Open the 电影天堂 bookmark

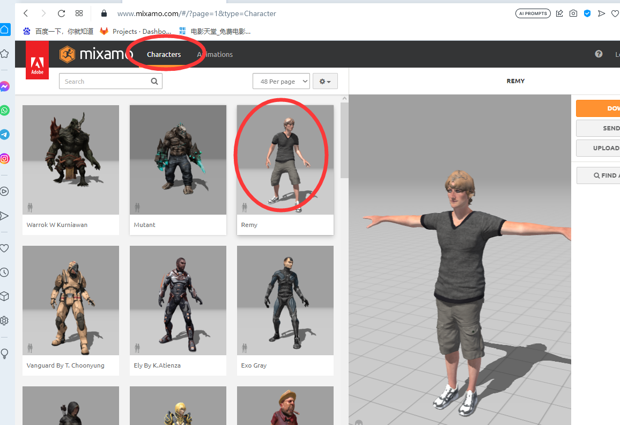[x=215, y=31]
